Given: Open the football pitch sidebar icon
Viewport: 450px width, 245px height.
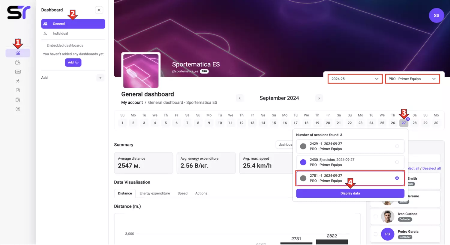Looking at the screenshot, I should pos(18,72).
